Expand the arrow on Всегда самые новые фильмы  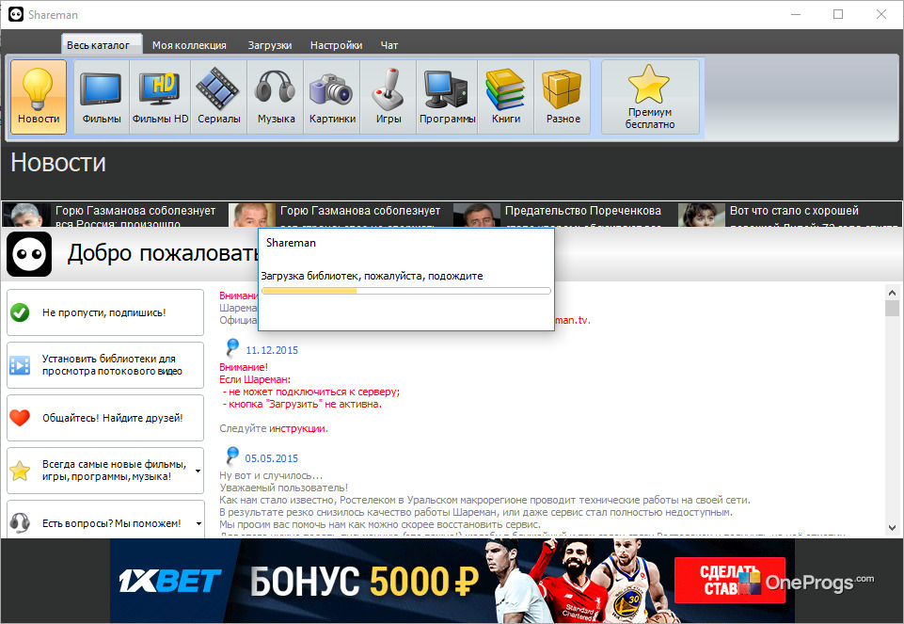click(x=198, y=472)
